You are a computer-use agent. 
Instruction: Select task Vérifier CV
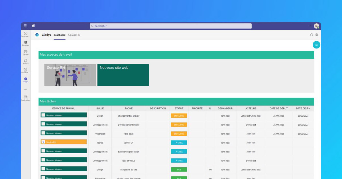129,143
